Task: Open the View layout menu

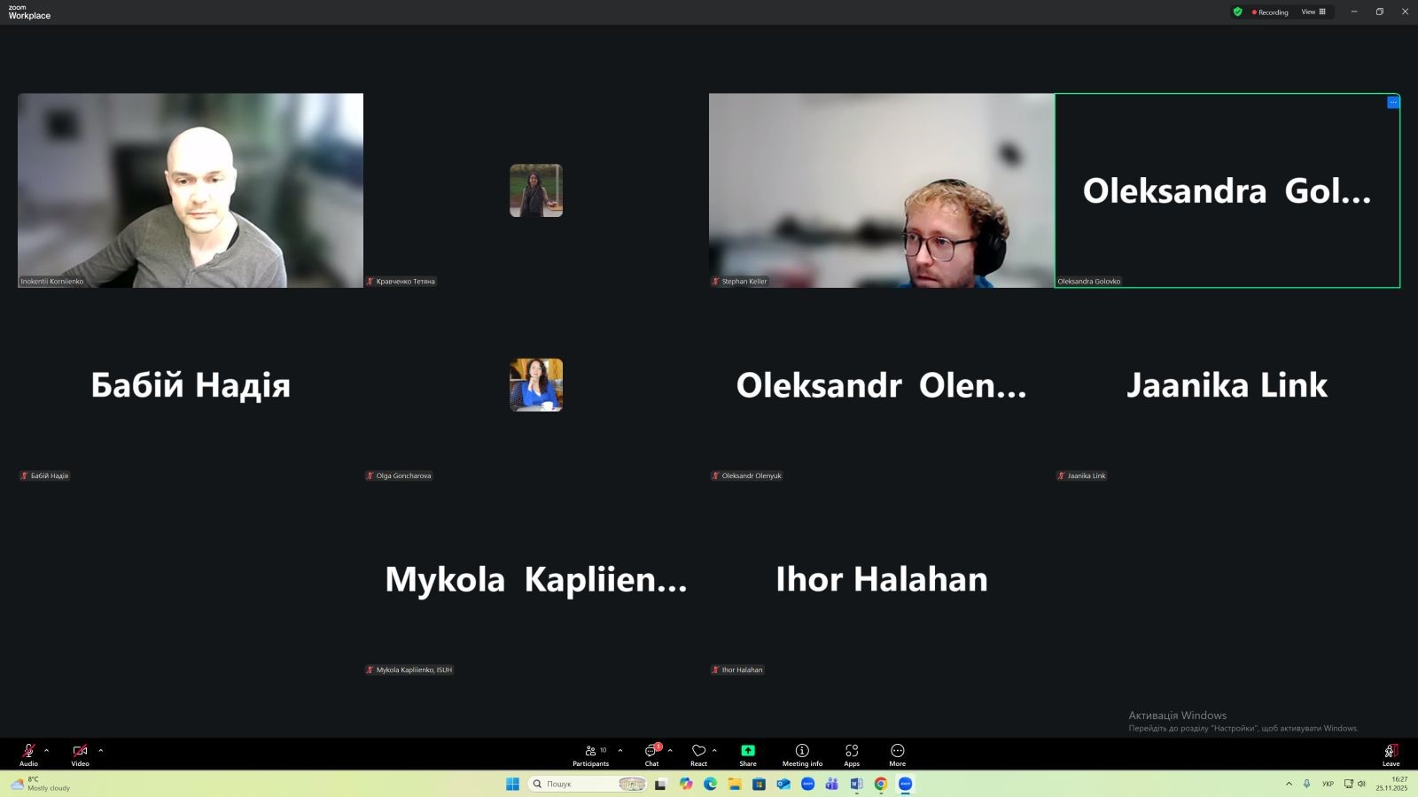Action: [1313, 12]
